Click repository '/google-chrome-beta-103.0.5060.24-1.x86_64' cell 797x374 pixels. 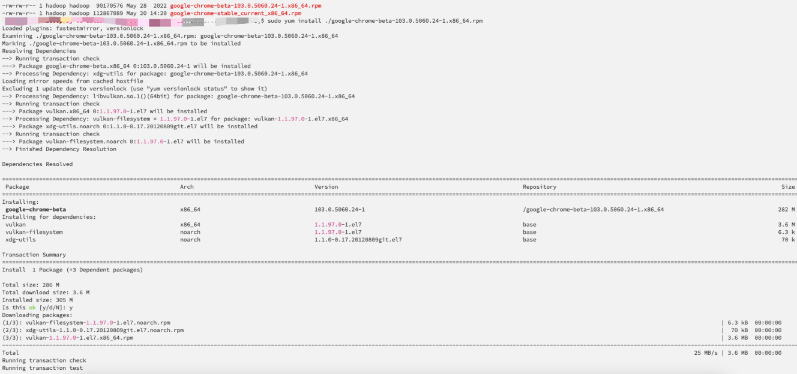coord(594,210)
